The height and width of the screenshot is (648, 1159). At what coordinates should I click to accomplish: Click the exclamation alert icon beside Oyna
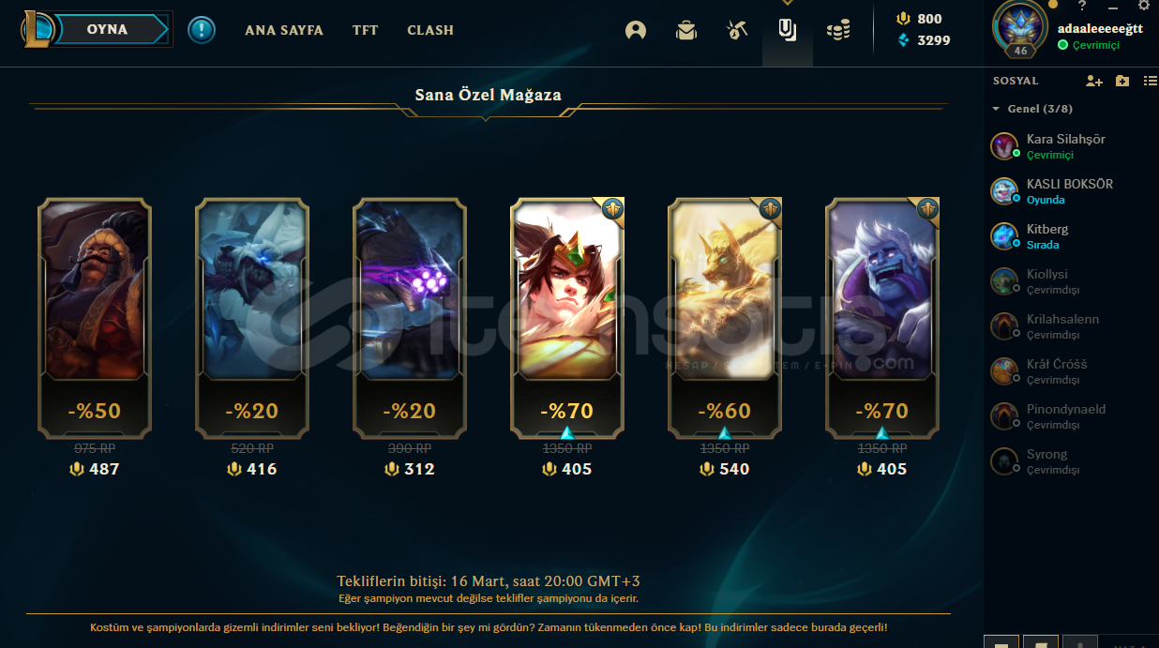point(201,30)
